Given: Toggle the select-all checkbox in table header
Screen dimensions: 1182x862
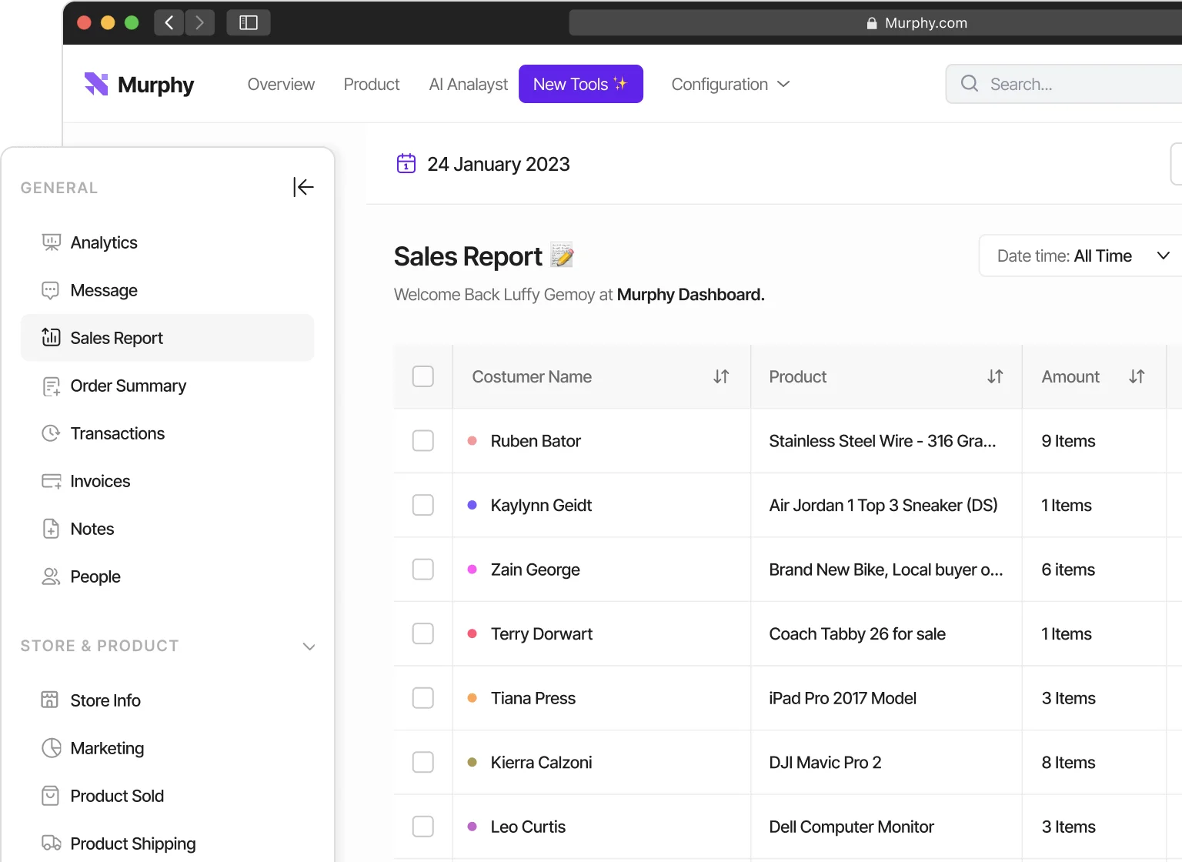Looking at the screenshot, I should tap(423, 376).
